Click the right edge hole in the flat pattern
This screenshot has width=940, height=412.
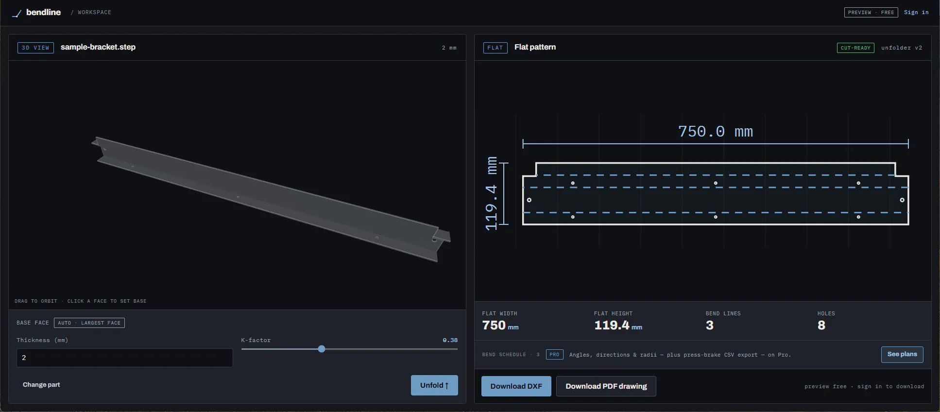902,200
